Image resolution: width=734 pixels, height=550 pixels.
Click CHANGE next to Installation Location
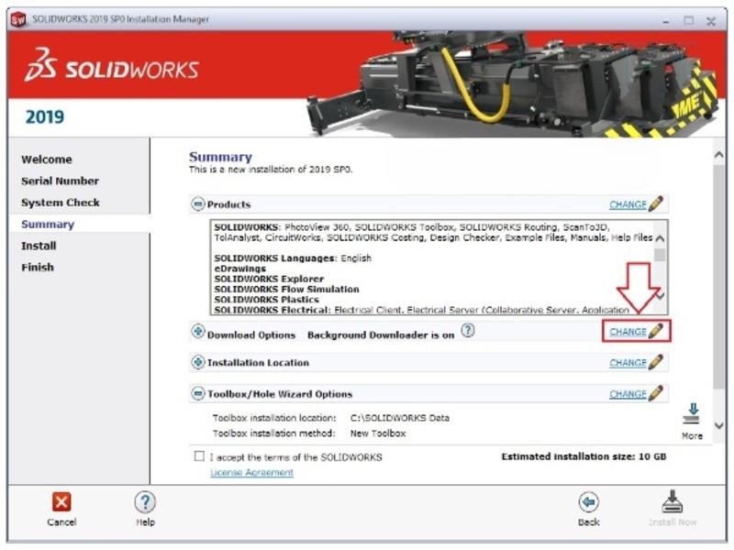pyautogui.click(x=630, y=362)
